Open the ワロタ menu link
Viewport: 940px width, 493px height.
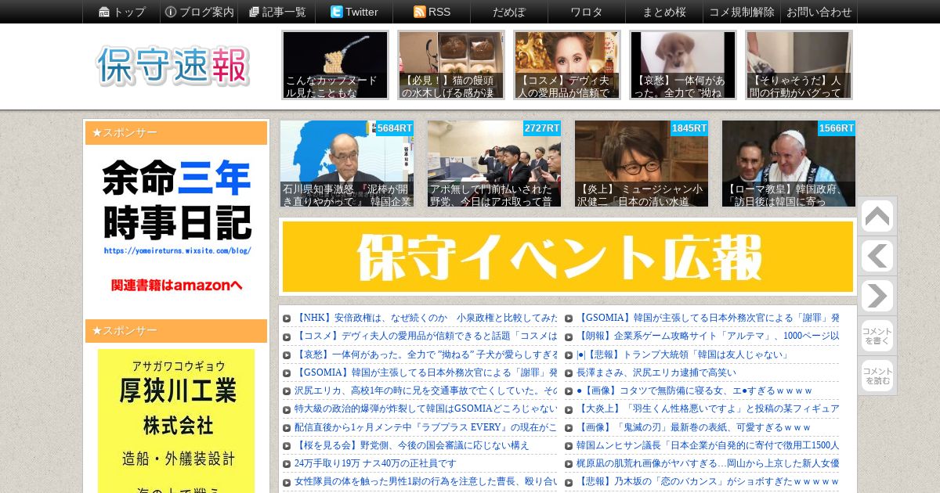click(587, 12)
